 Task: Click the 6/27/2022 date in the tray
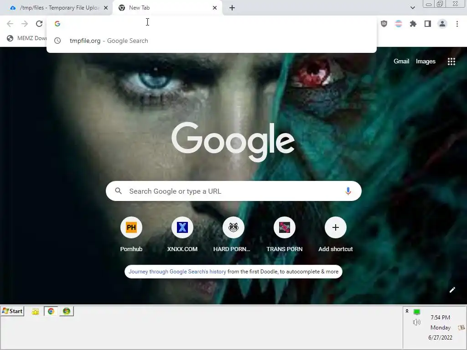440,338
